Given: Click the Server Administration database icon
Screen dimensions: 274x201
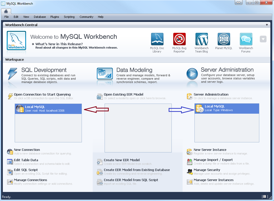Looking at the screenshot, I should pyautogui.click(x=190, y=96).
